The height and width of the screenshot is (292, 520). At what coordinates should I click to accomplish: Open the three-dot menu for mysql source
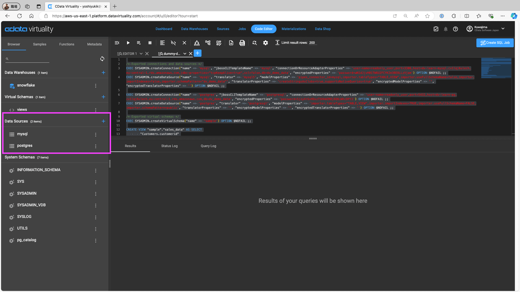coord(96,134)
